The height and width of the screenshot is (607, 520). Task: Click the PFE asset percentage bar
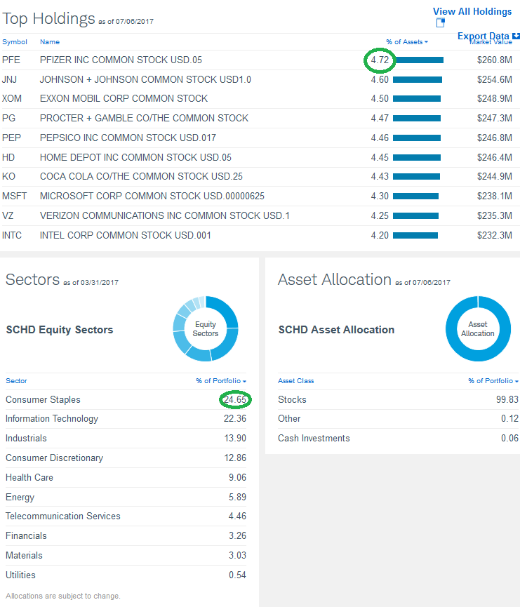point(418,60)
